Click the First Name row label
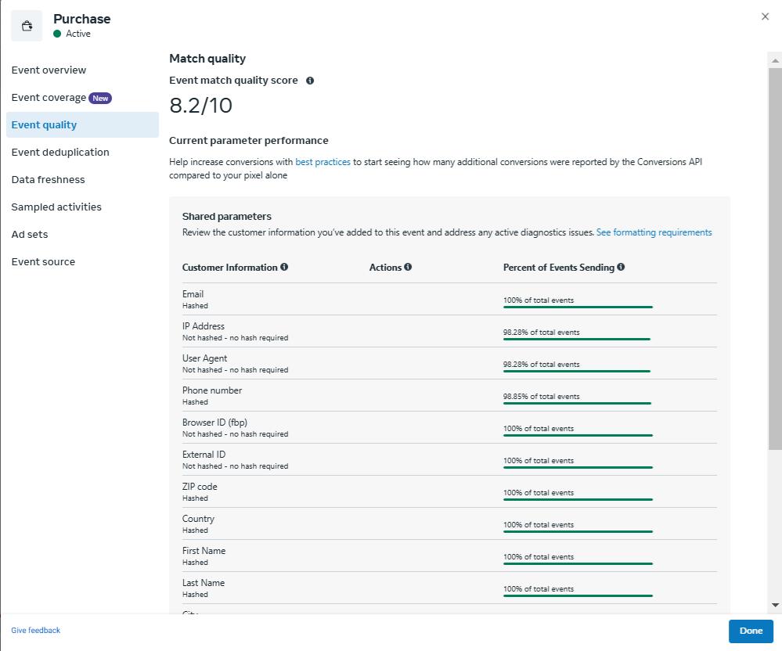 (204, 551)
